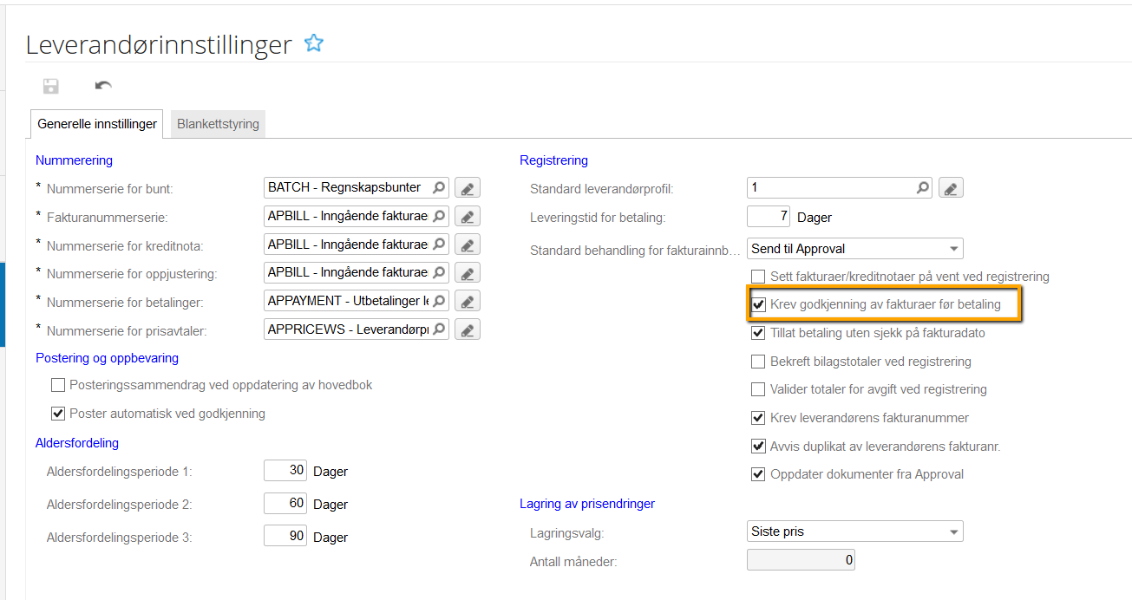Click pencil icon next to Nummerserie for kreditnota

[468, 245]
